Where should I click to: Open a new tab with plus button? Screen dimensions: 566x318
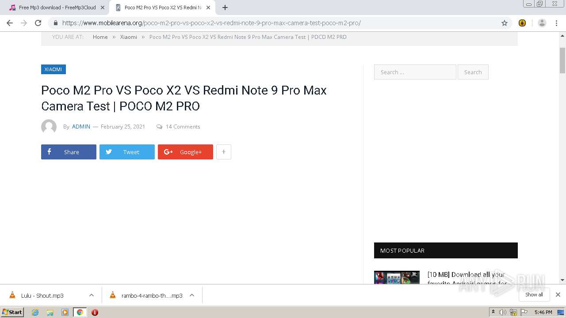coord(225,8)
